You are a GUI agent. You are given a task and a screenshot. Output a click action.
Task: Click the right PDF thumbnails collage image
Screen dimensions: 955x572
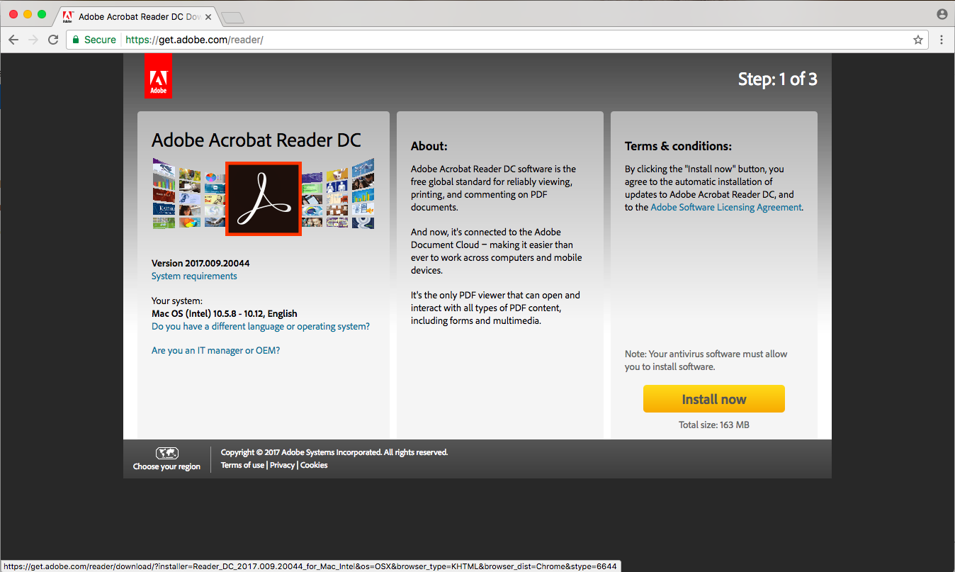pos(339,194)
